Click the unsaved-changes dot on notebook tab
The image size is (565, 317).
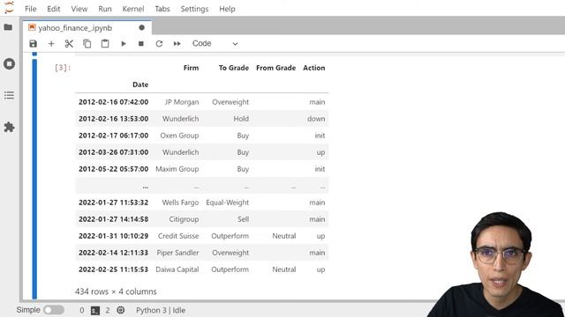tap(141, 27)
